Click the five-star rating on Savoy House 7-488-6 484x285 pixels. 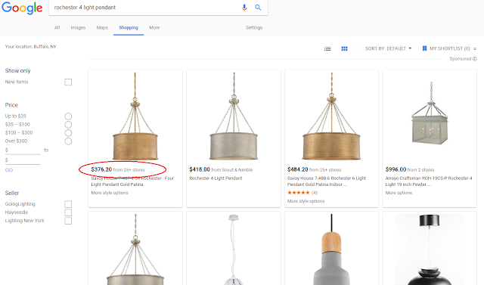(299, 193)
